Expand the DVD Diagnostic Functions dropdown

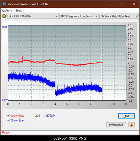point(79,16)
